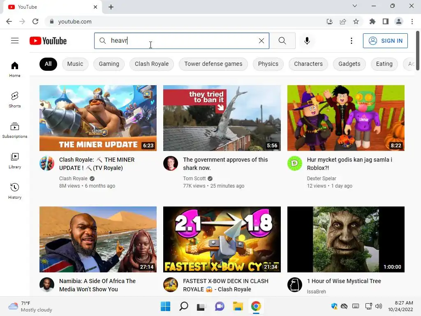
Task: Start voice search with the microphone icon
Action: point(307,41)
